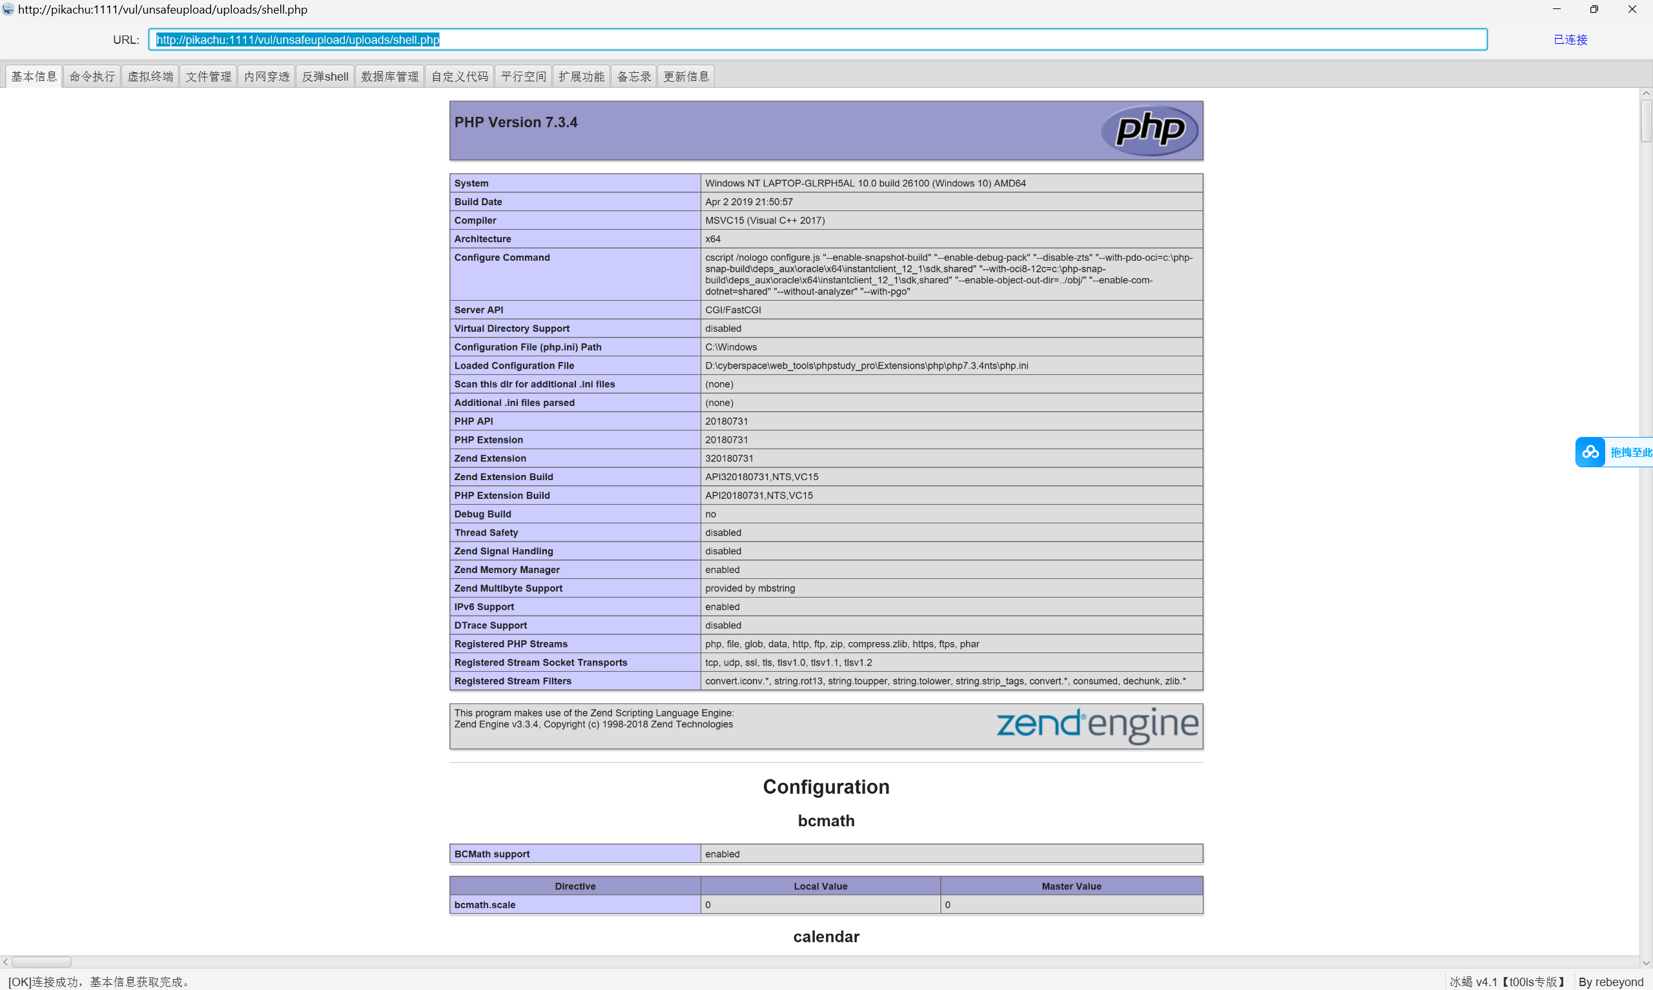This screenshot has width=1653, height=990.
Task: Open the 备忘录 tab
Action: 633,77
